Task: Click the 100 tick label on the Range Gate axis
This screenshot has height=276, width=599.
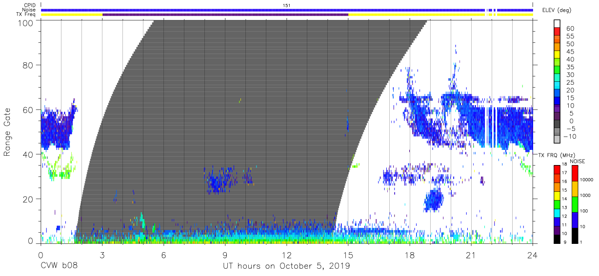Action: tap(26, 23)
